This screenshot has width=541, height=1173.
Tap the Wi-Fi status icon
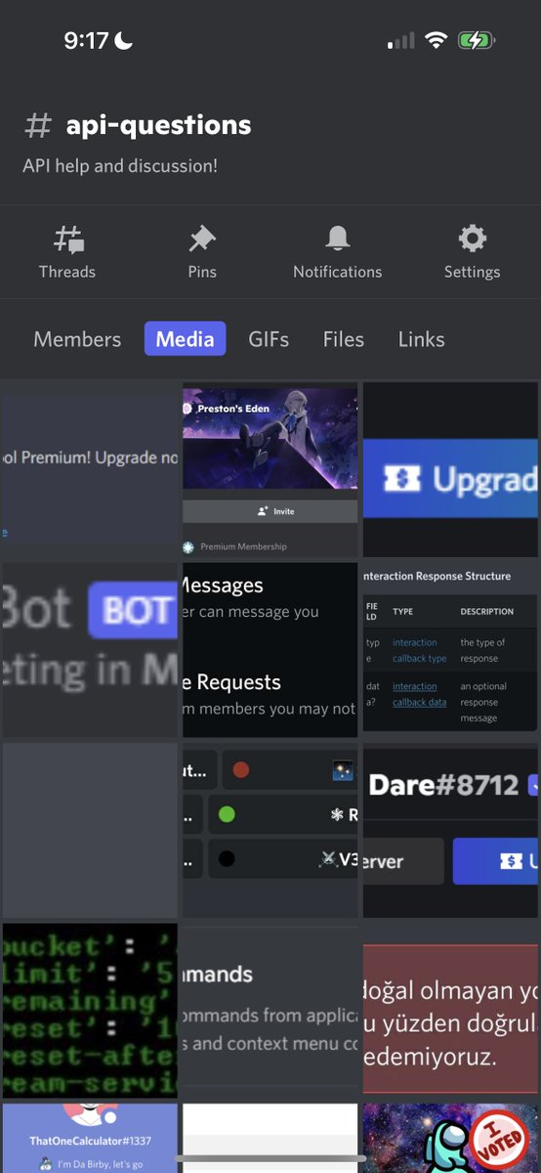[x=436, y=41]
